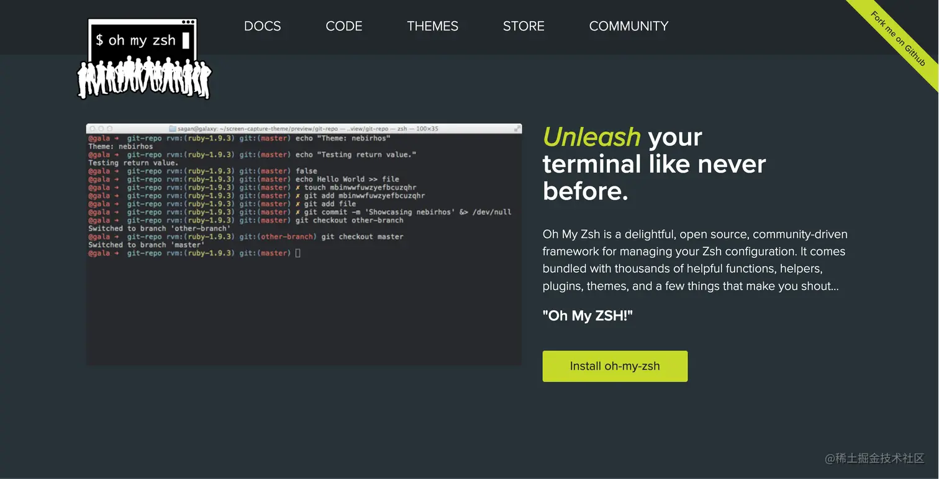The image size is (939, 479).
Task: Click the terminal window title bar text
Action: 304,129
